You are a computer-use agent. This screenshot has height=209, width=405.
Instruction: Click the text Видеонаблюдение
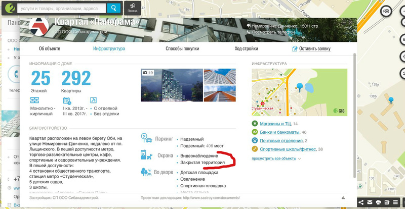point(199,155)
